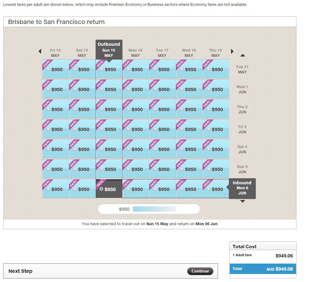Click the $950 price on Tue 17 May, Wed 1 Jun
This screenshot has width=309, height=282.
tap(164, 90)
